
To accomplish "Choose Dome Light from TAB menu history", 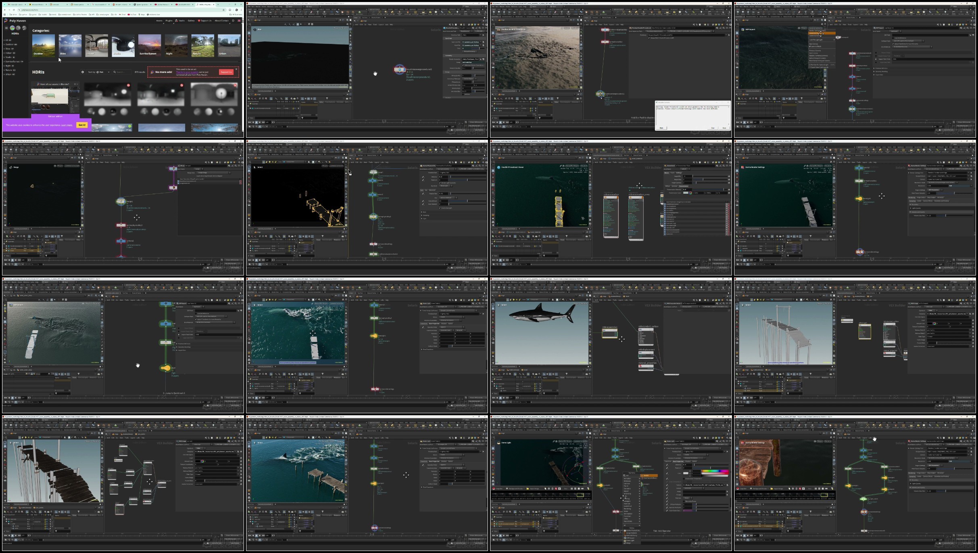I will click(x=630, y=541).
